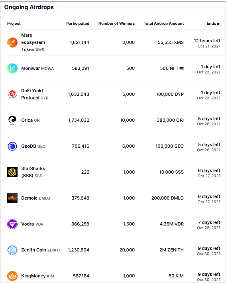Viewport: 226px width, 283px height.
Task: Click the NFT image icon beside 500 NFT
Action: (x=182, y=68)
